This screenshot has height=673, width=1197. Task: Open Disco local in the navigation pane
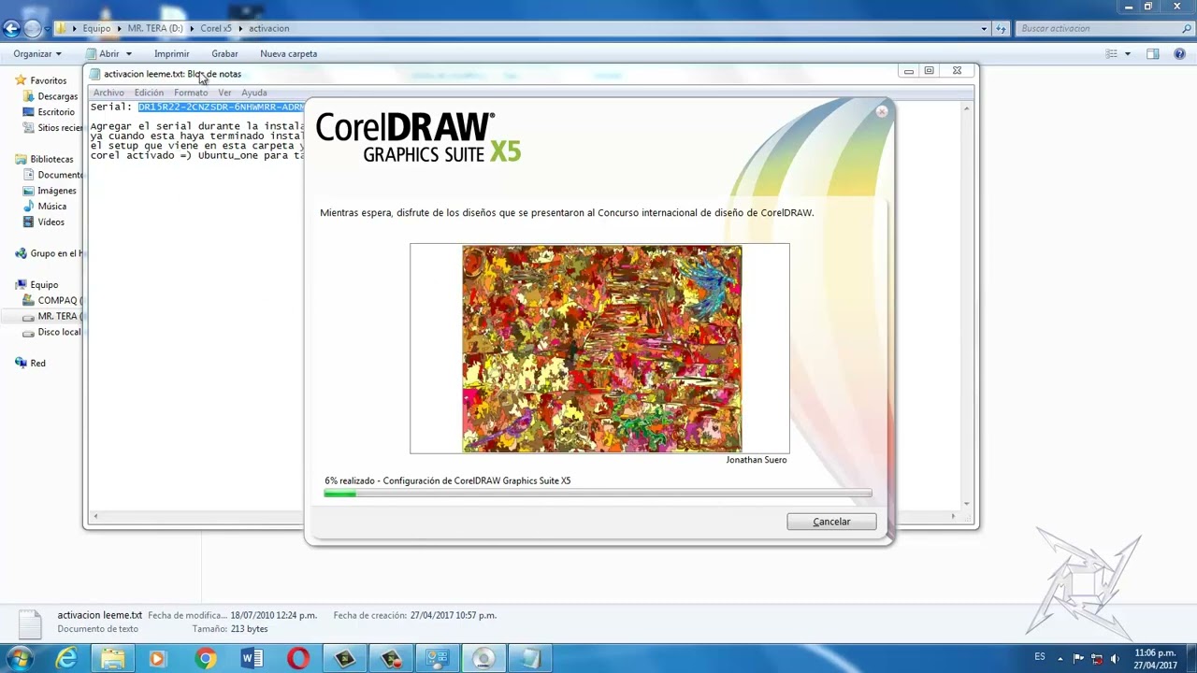pos(52,333)
